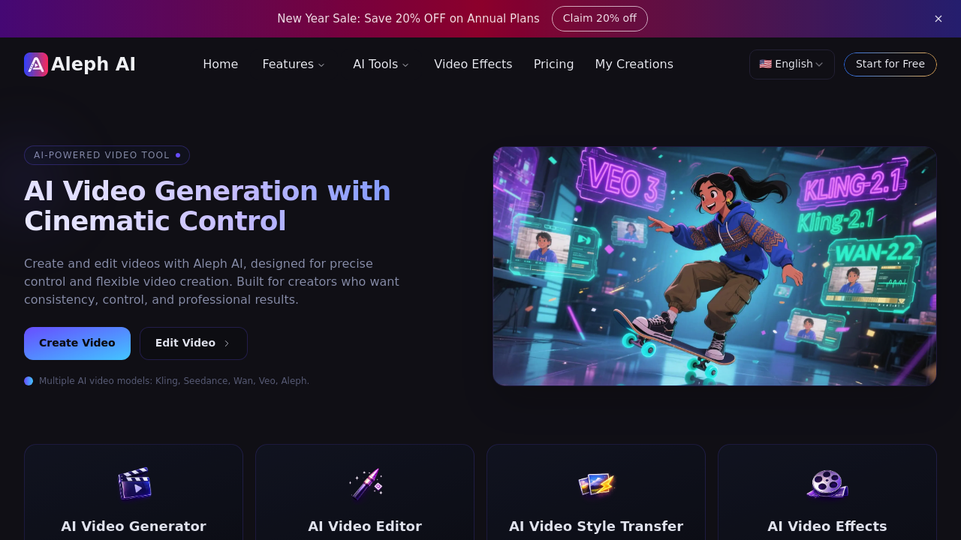Click Claim 20% off in the sale banner
This screenshot has width=961, height=540.
[600, 18]
